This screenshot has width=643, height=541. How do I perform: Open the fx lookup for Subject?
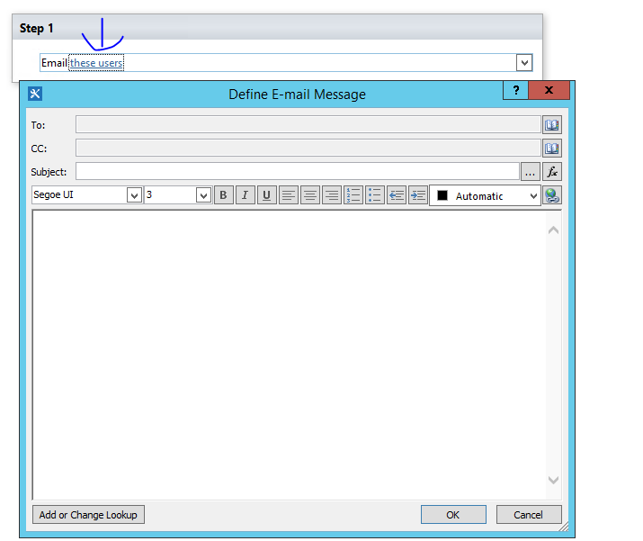(x=552, y=172)
